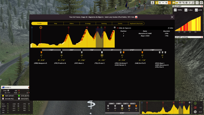Select group E5 grey jersey icon

(82, 52)
